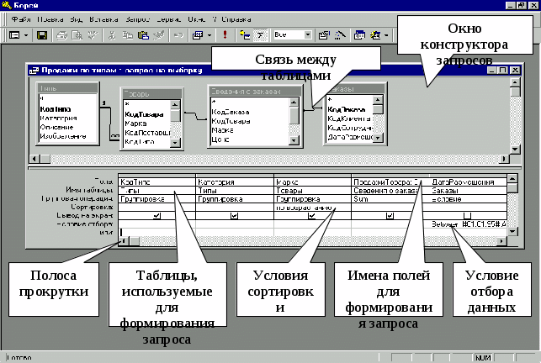The height and width of the screenshot is (363, 541).
Task: Select Категория field in the Типы table list
Action: click(x=58, y=118)
